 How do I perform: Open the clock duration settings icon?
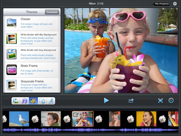171,101
